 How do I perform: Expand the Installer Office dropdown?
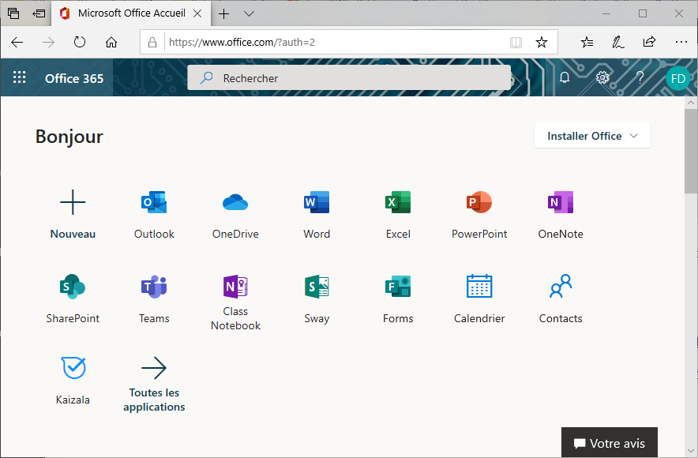(x=592, y=136)
